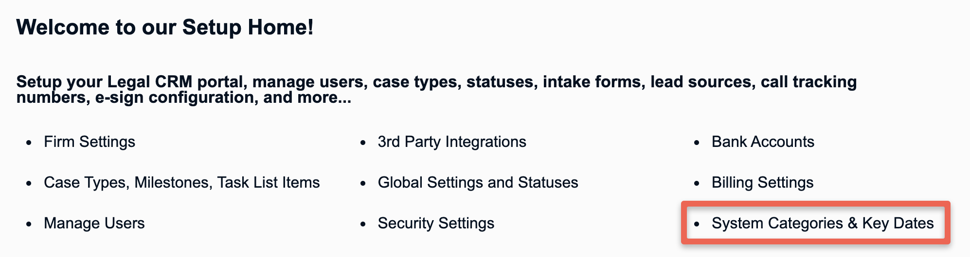Image resolution: width=970 pixels, height=257 pixels.
Task: Click the bullet beside 3rd Party Integrations
Action: 363,143
